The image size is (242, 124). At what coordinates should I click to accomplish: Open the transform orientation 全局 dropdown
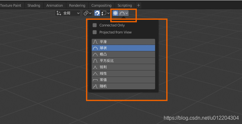[x=68, y=13]
